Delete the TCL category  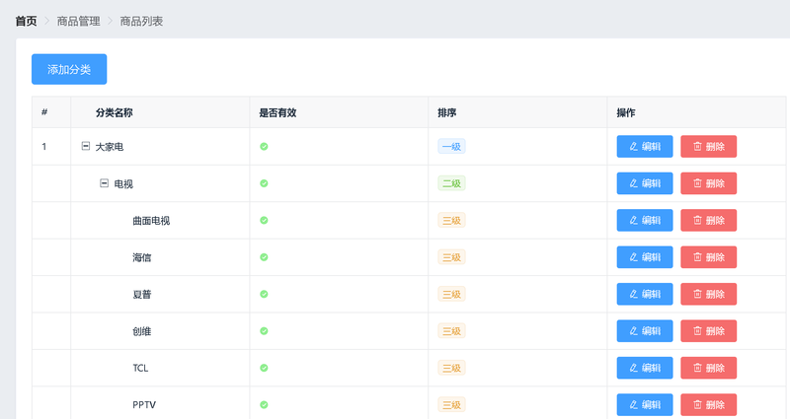tap(708, 368)
